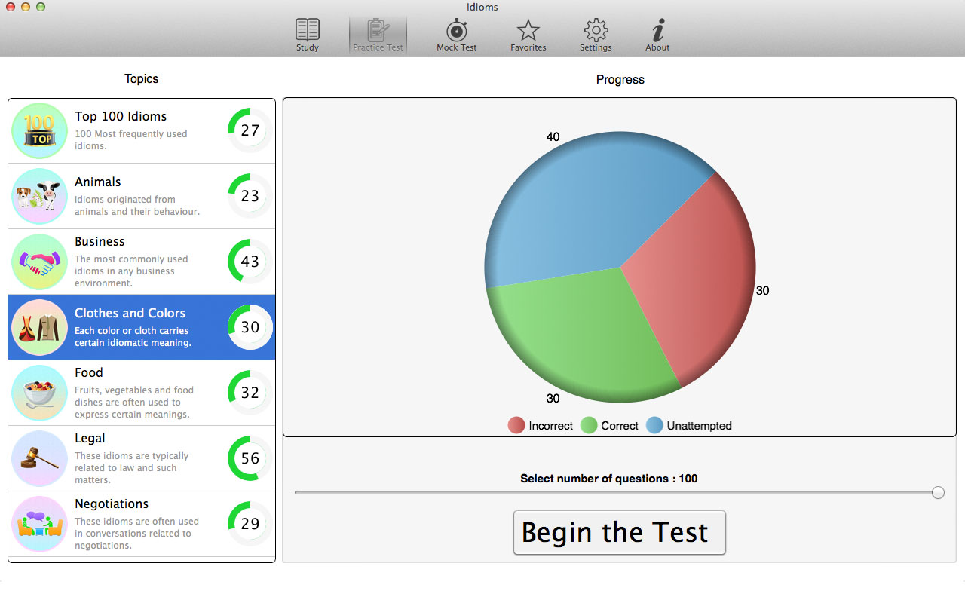Screen dimensions: 965x603
Task: Click the Business handshake icon
Action: (x=40, y=262)
